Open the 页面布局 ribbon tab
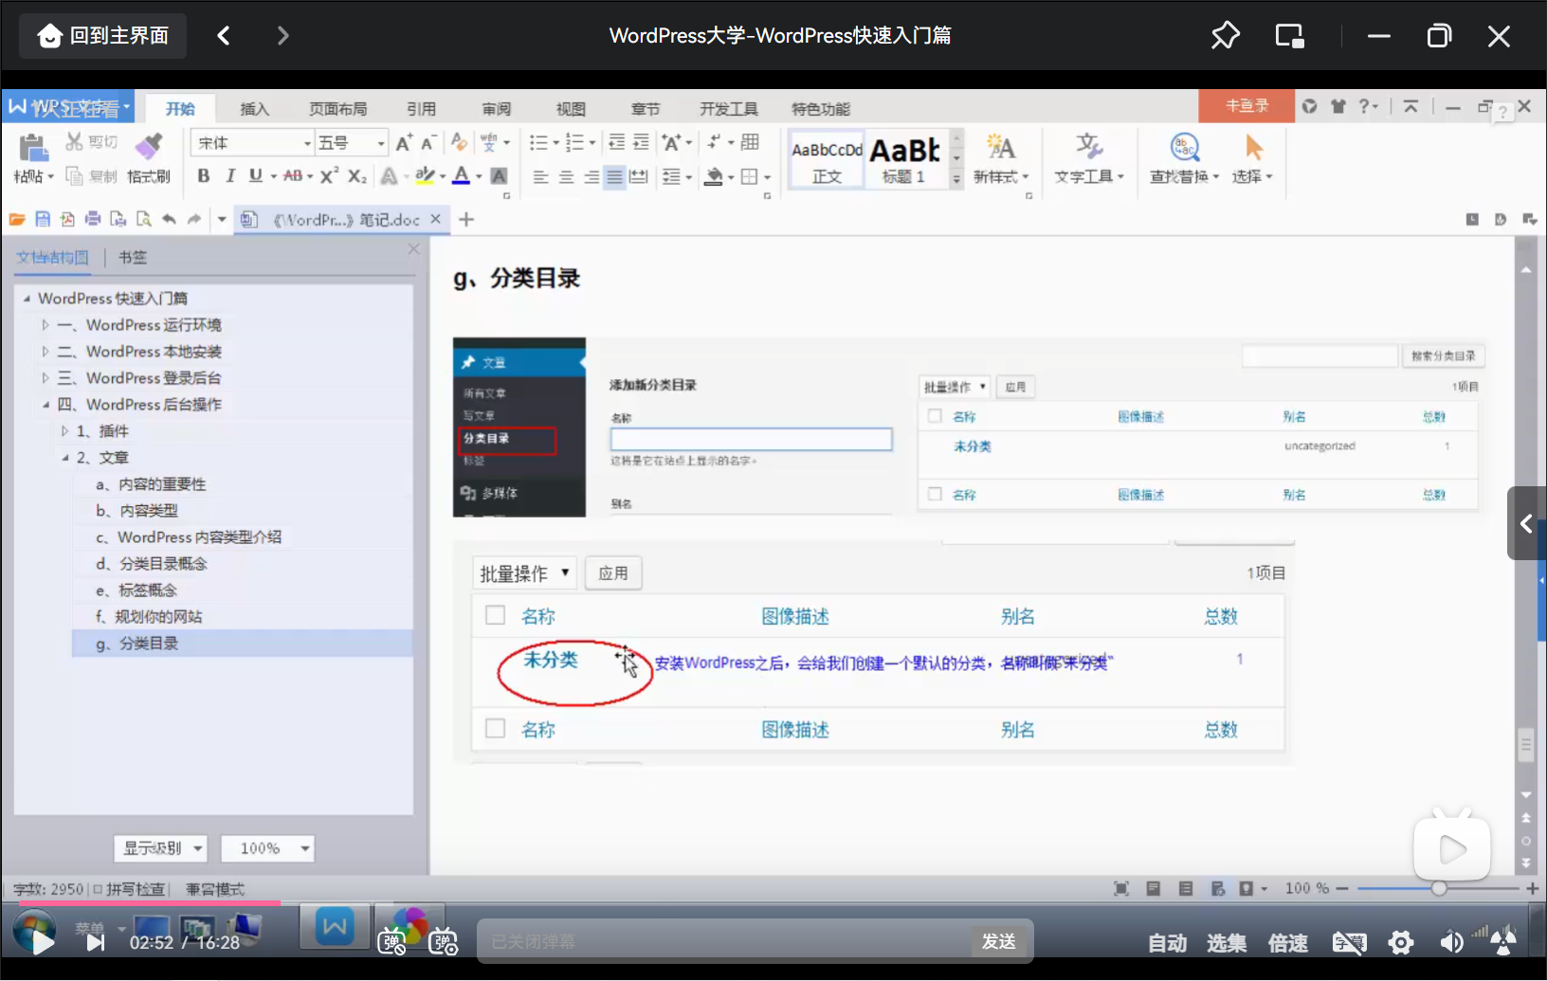 337,109
